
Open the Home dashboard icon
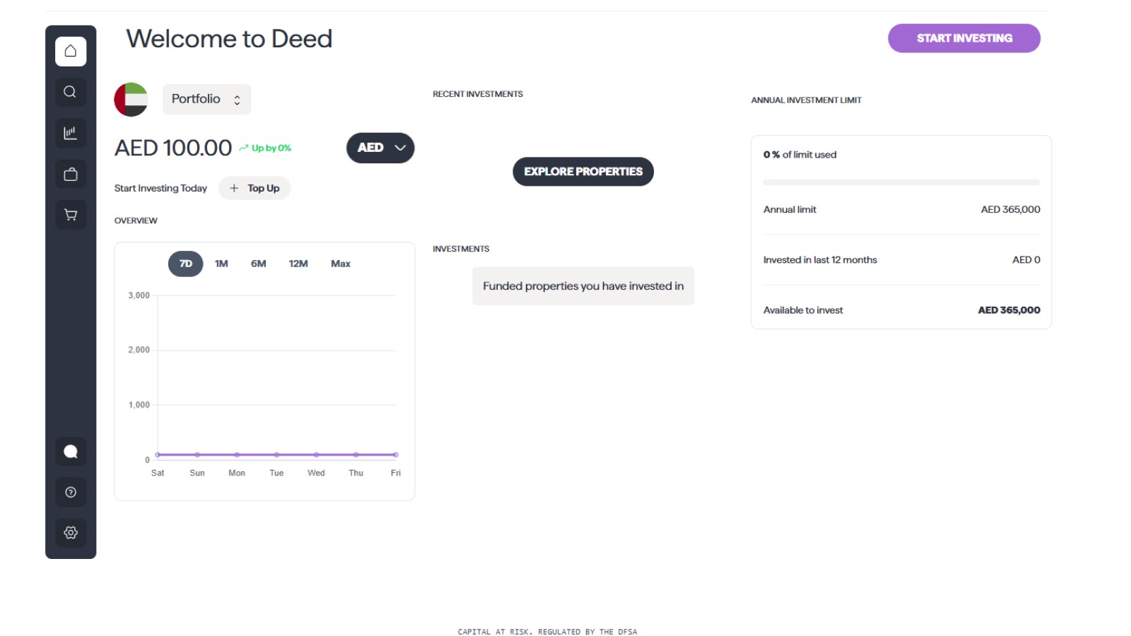point(70,50)
